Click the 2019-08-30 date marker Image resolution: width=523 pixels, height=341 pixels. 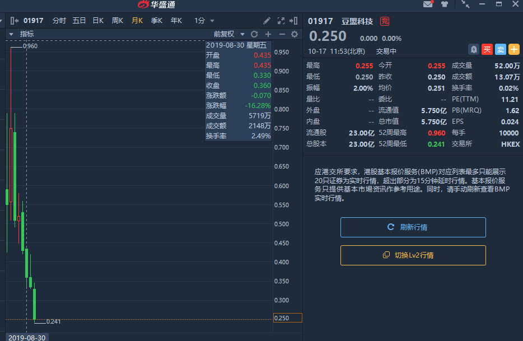27,337
